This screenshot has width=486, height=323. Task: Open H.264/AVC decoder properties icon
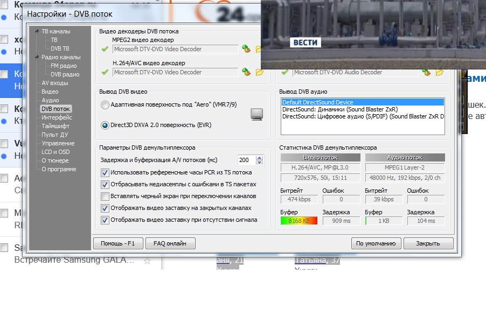click(246, 72)
